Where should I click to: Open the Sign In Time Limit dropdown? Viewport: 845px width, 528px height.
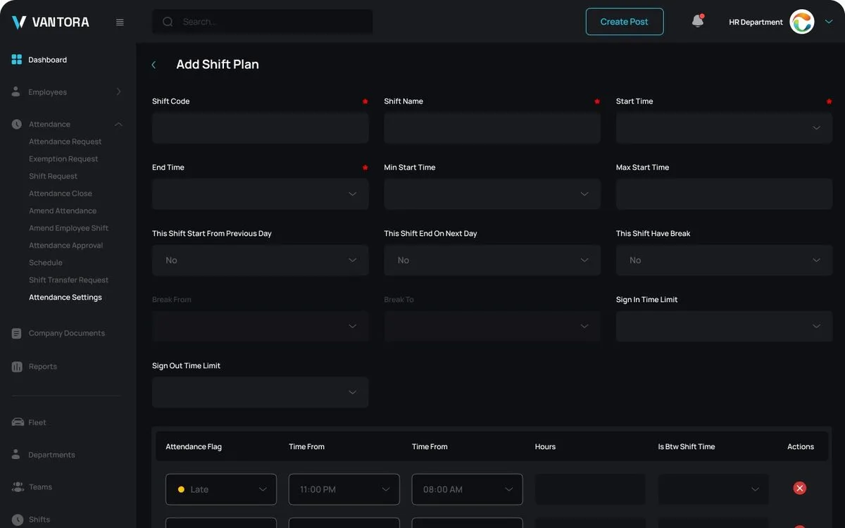[724, 327]
